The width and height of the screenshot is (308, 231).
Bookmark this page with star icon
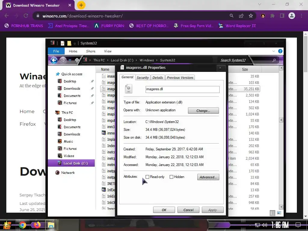pyautogui.click(x=251, y=16)
